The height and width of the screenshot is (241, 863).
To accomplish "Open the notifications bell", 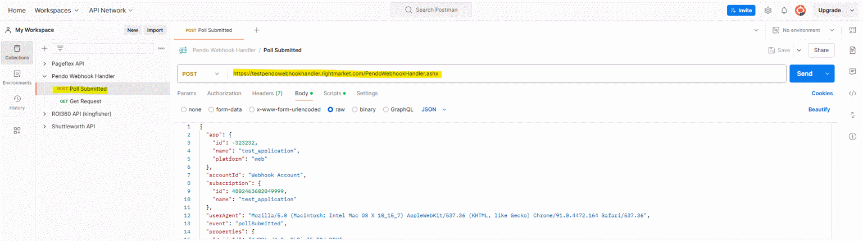I will click(784, 10).
